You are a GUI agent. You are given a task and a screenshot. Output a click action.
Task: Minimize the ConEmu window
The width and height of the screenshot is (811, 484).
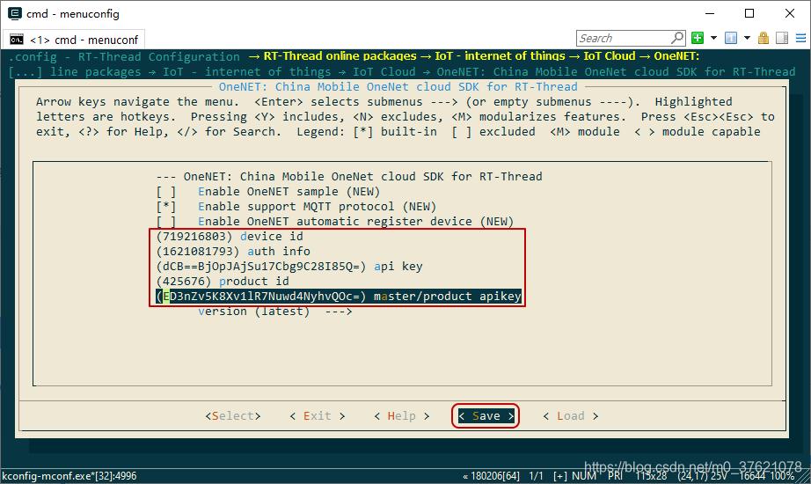[x=710, y=13]
